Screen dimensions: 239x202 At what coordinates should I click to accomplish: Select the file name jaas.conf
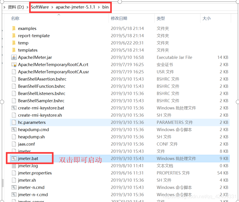coord(27,144)
